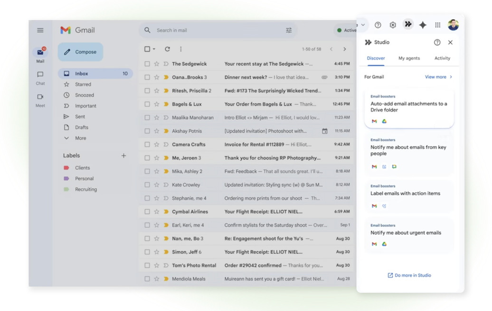Tick the Tom's Photo Rental checkbox
The image size is (492, 311).
tap(147, 265)
